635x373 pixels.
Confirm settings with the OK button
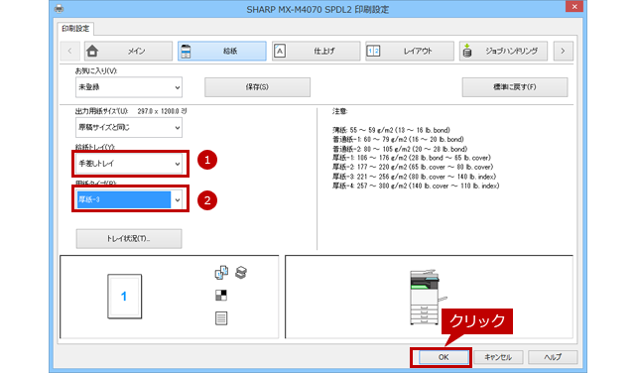(444, 357)
